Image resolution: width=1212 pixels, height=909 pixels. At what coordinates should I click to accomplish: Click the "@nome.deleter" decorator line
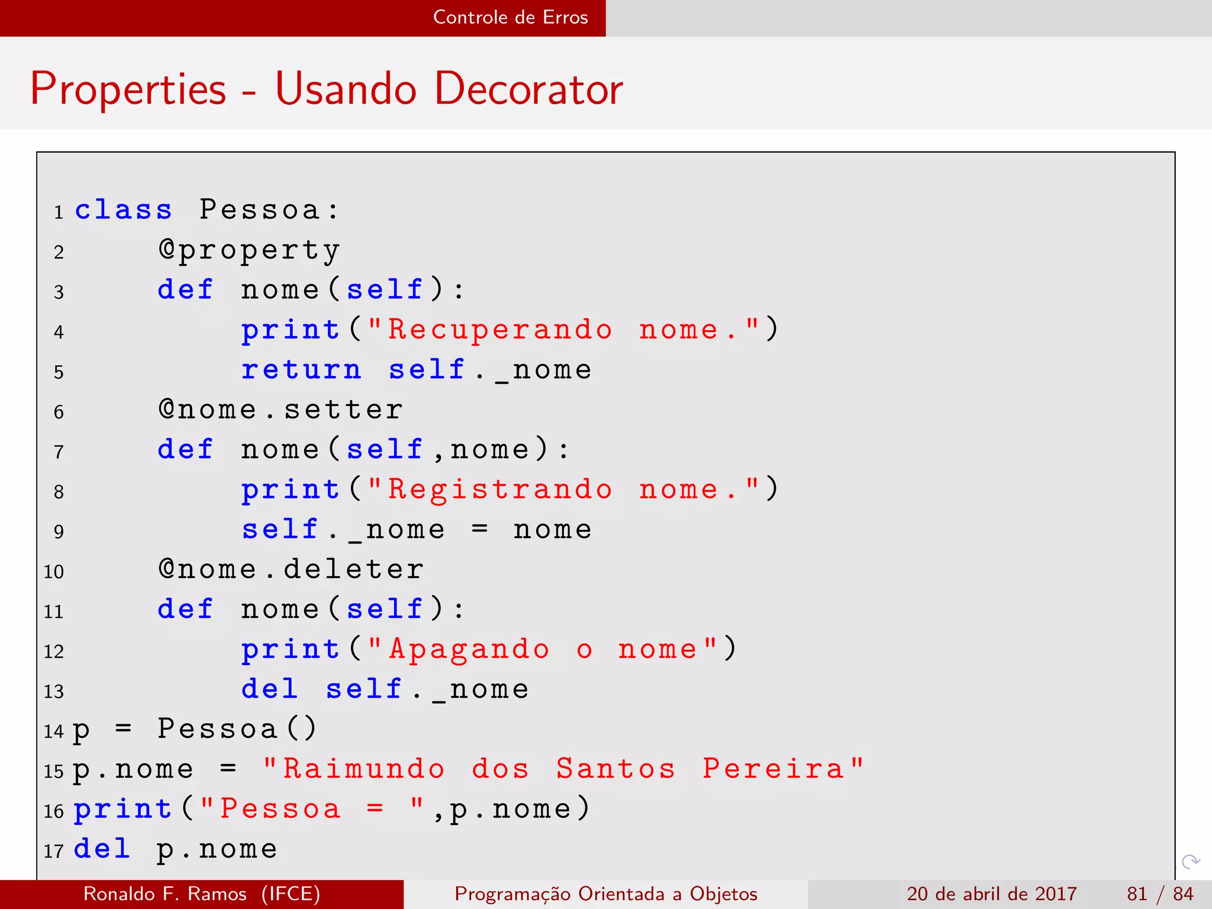[x=291, y=569]
